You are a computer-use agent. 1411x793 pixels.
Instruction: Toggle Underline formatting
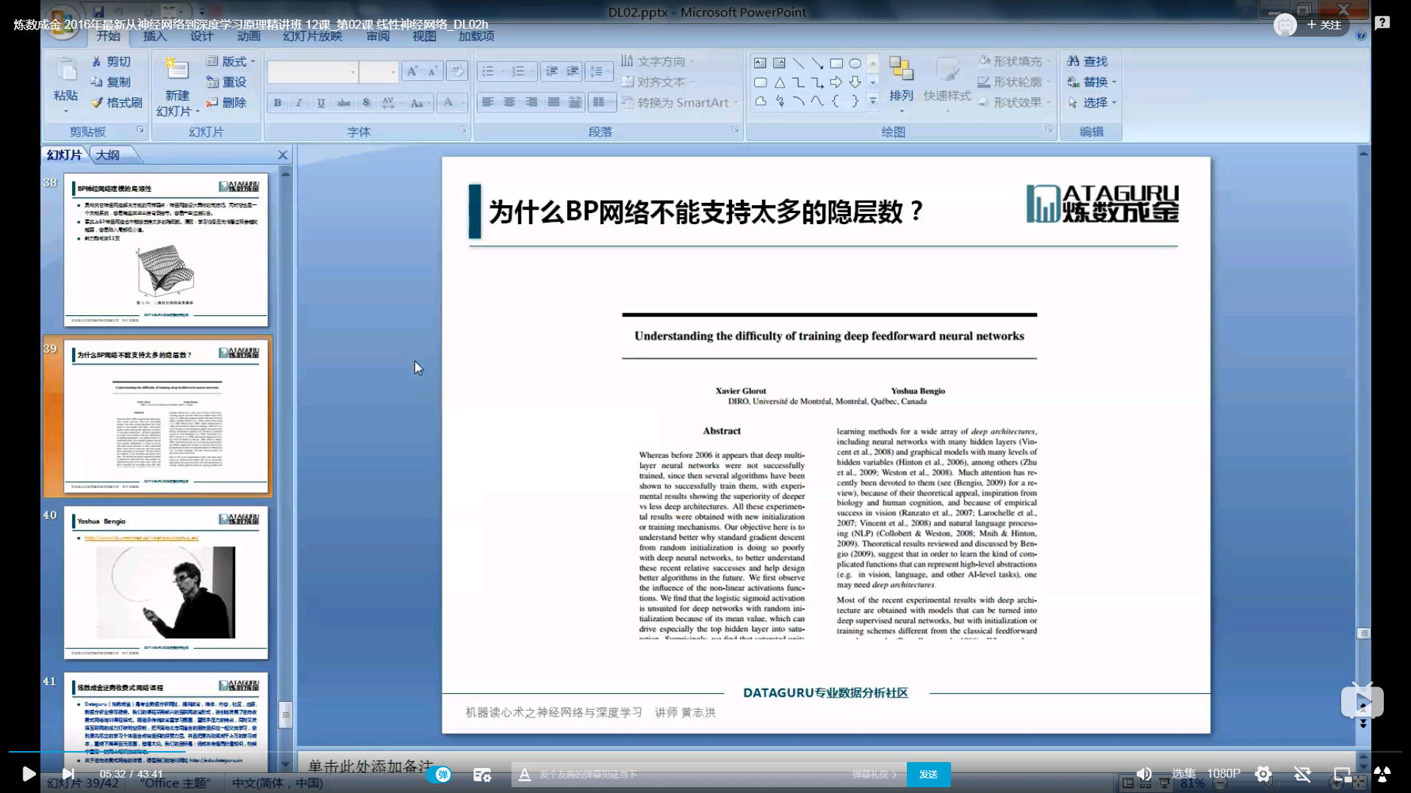click(x=321, y=103)
